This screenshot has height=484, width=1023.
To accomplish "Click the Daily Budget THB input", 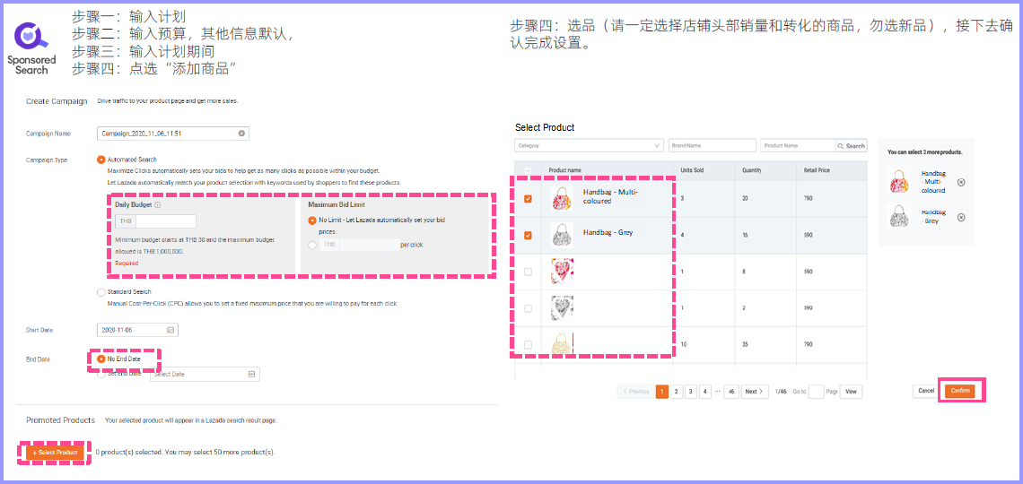I will click(166, 221).
